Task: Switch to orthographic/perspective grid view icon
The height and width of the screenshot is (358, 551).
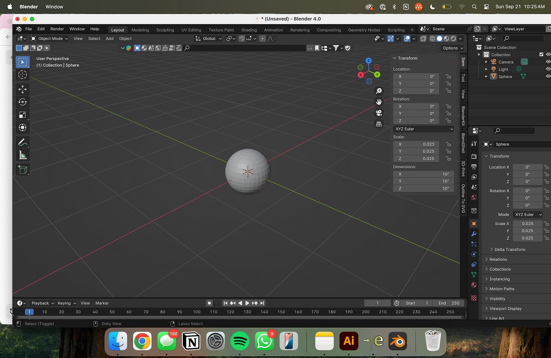Action: (x=378, y=124)
